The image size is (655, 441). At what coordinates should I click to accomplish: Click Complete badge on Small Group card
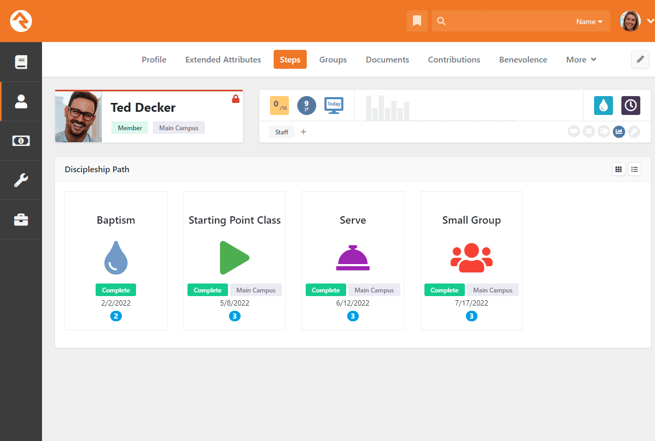pyautogui.click(x=444, y=290)
